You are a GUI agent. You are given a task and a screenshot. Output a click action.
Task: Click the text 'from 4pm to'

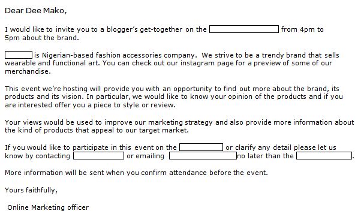(x=302, y=29)
